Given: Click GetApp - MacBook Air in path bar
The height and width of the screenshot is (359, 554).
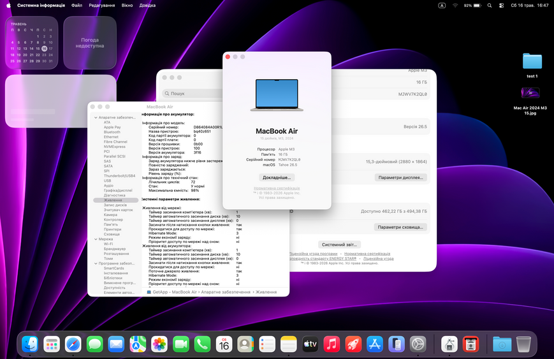Looking at the screenshot, I should 171,292.
